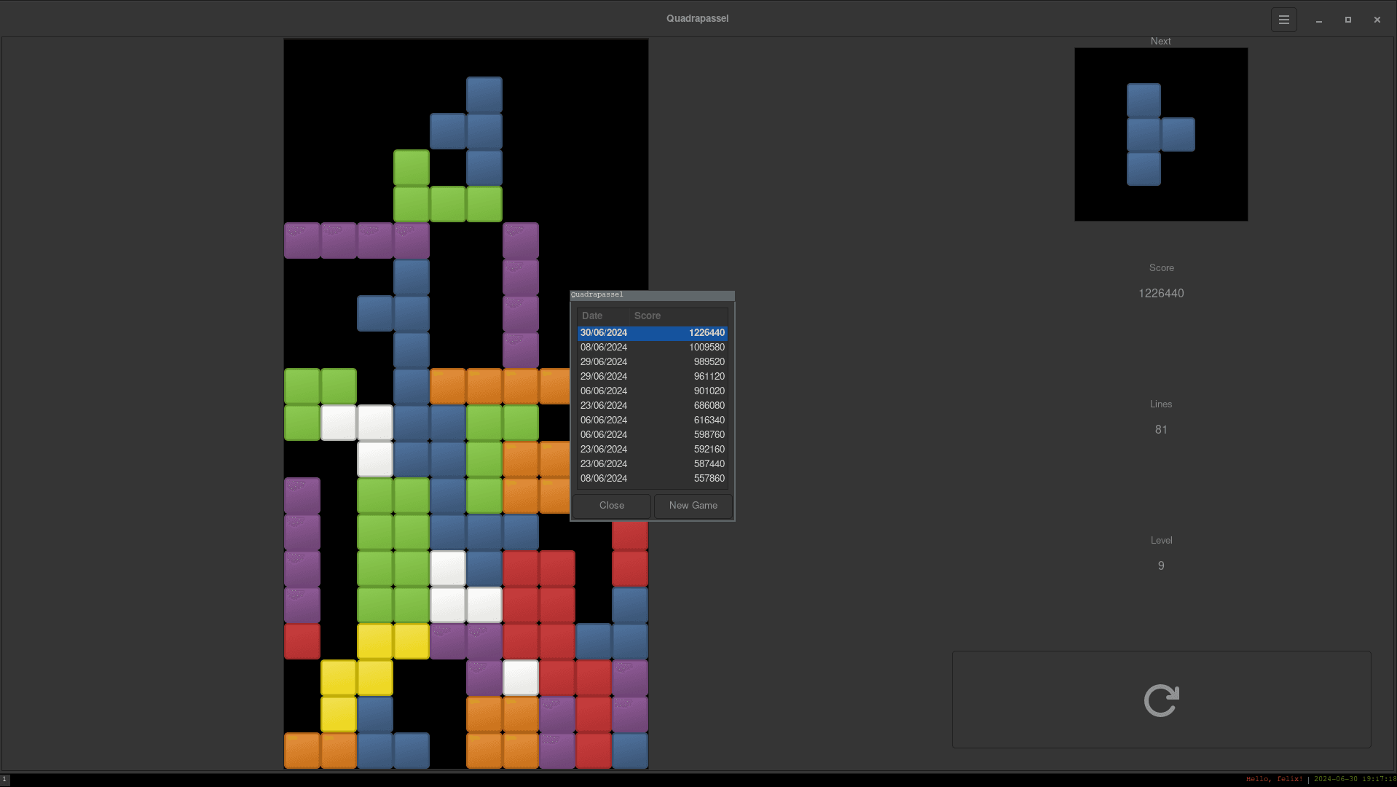Select the score row 1226440
The width and height of the screenshot is (1397, 787).
point(653,333)
